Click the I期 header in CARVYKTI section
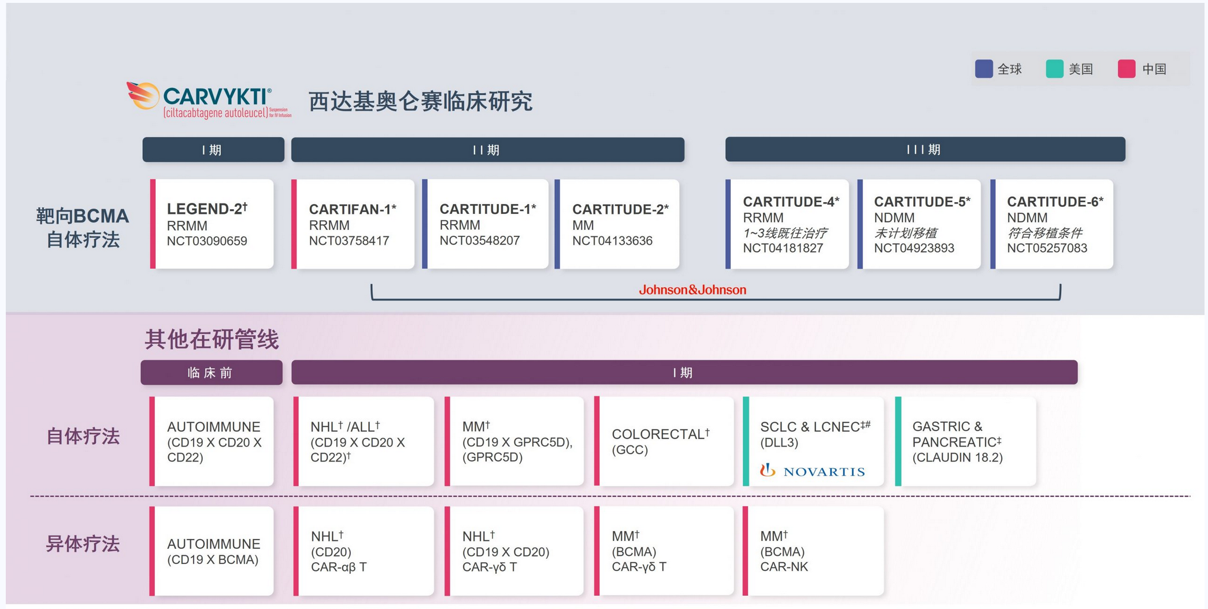 pos(213,150)
